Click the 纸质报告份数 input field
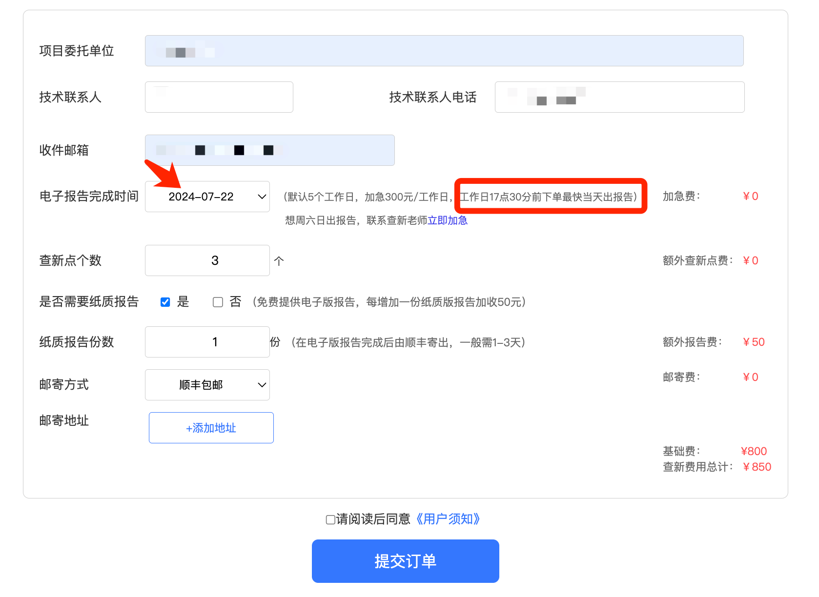Viewport: 819px width, 597px height. click(207, 342)
